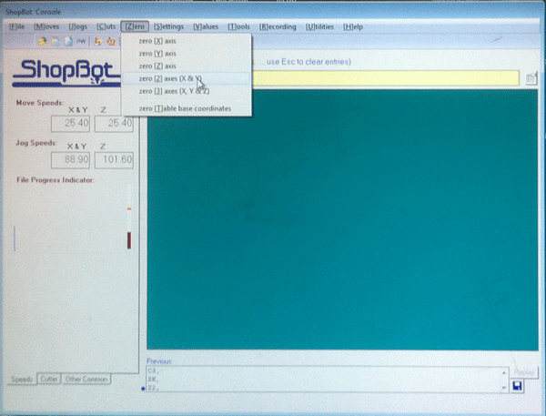Viewport: 546px width, 416px height.
Task: Open the [C]uts menu
Action: click(106, 26)
